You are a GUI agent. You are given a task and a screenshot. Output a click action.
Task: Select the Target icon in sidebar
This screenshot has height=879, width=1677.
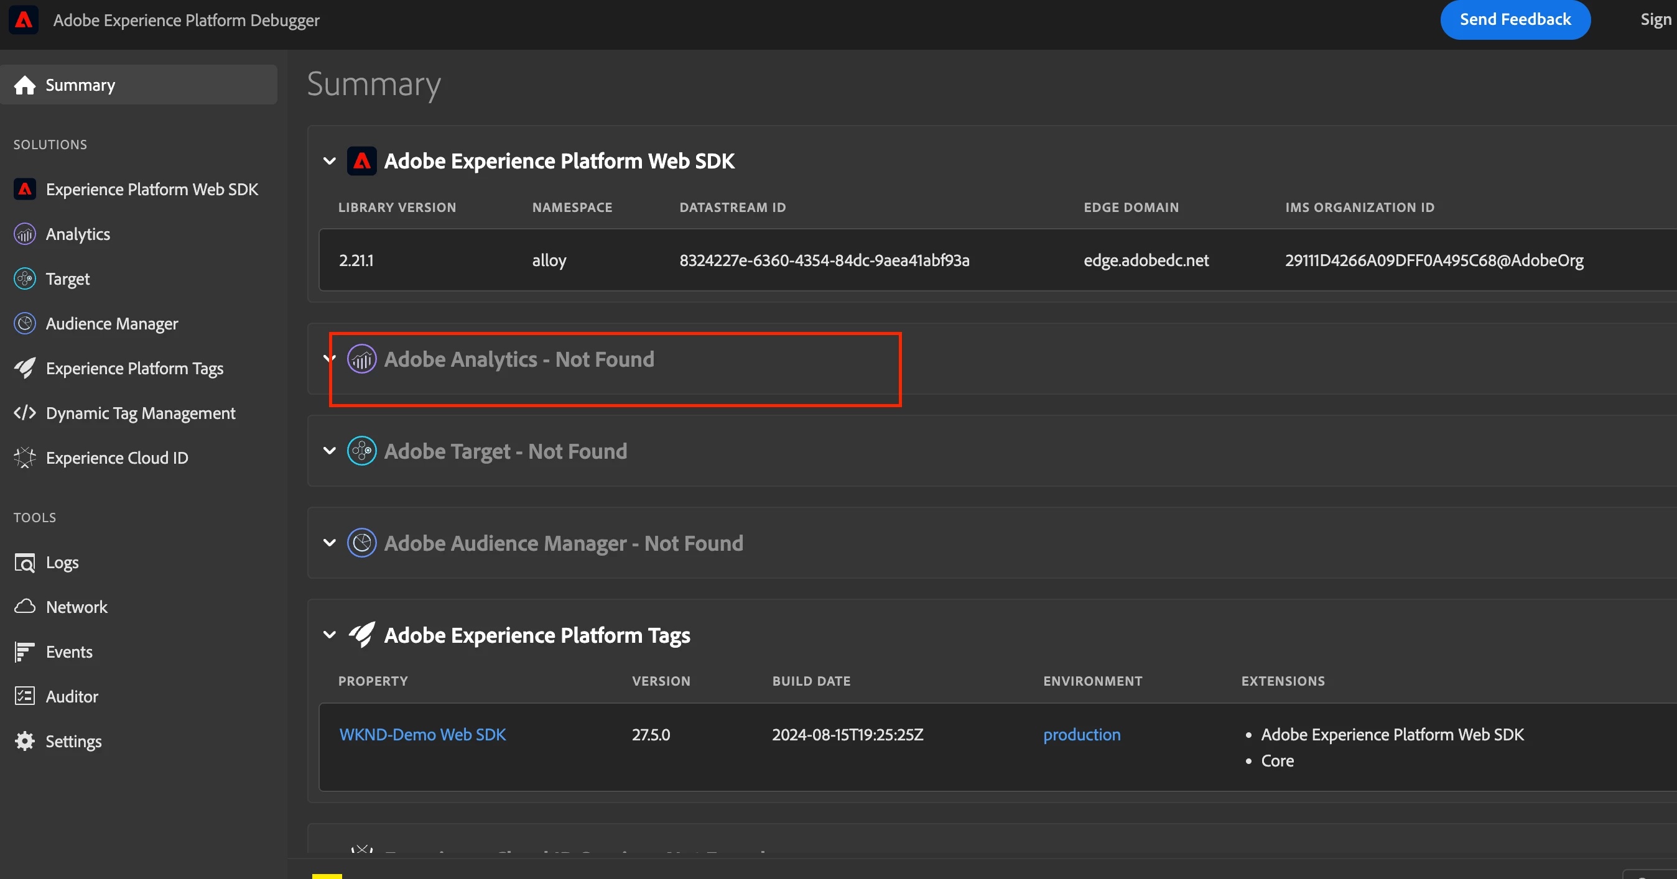pyautogui.click(x=25, y=279)
